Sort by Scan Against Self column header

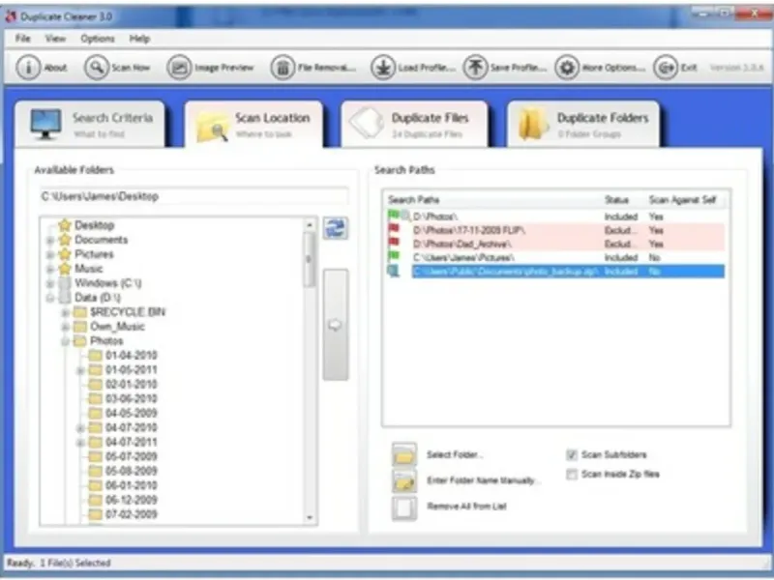682,200
